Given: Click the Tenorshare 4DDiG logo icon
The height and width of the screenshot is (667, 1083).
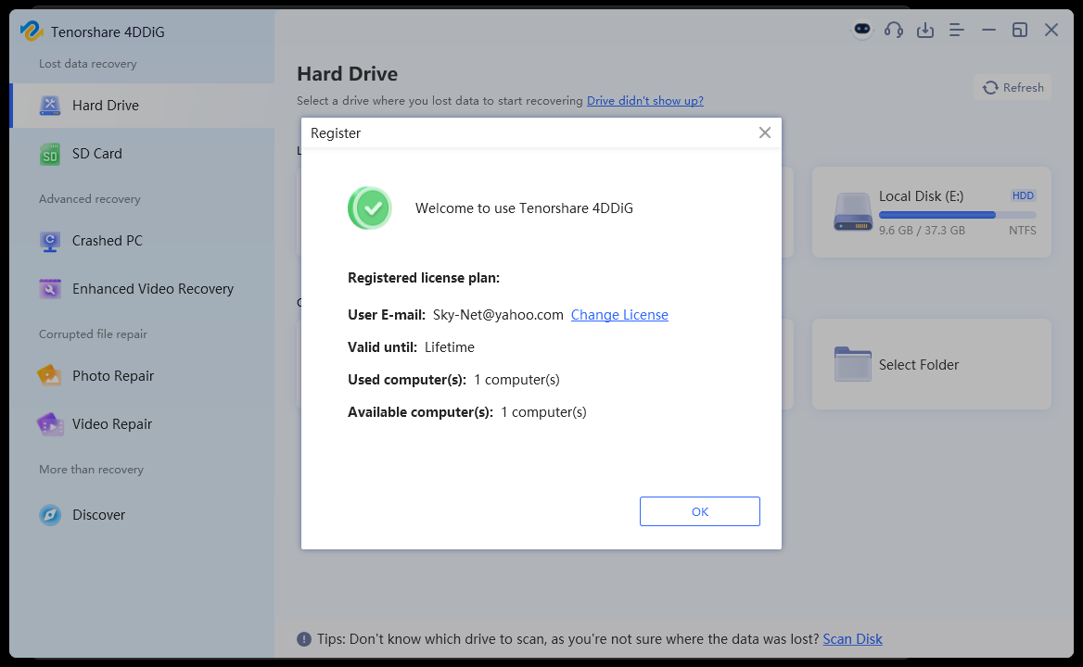Looking at the screenshot, I should tap(32, 31).
